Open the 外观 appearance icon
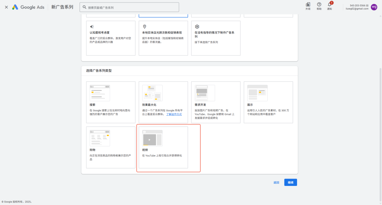 [x=308, y=6]
